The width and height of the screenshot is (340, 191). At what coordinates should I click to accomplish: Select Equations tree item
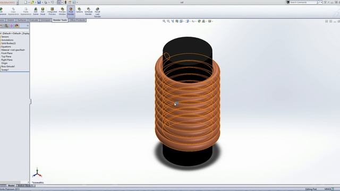tap(6, 47)
